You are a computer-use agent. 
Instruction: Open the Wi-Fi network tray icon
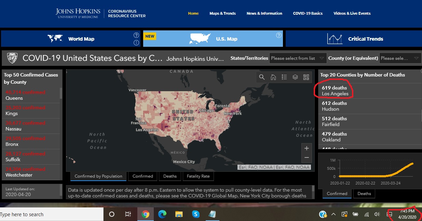[367, 215]
